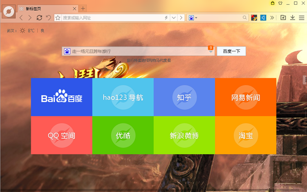This screenshot has height=192, width=307.
Task: Click the browser logo avatar icon
Action: (x=9, y=12)
